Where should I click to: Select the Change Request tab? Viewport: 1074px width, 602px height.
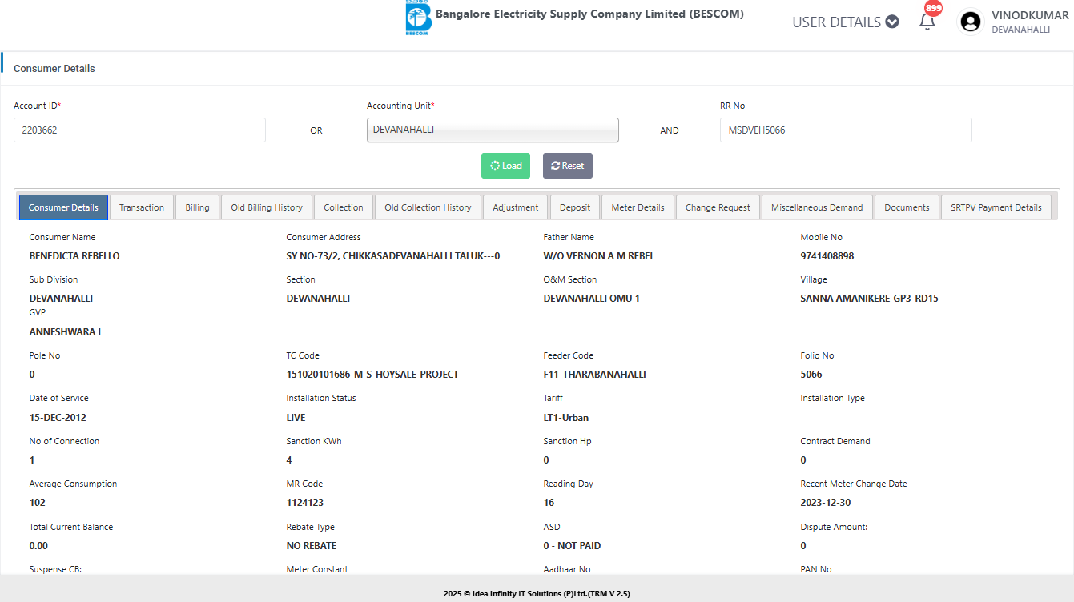[718, 207]
